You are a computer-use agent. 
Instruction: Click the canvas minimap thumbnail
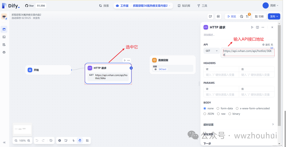22,129
